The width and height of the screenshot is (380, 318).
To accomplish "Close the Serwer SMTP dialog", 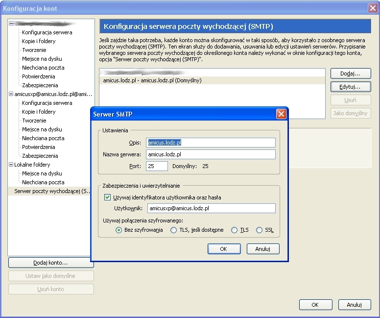I will (x=281, y=114).
